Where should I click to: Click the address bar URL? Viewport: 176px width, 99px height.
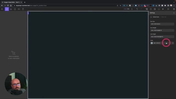coord(31,5)
